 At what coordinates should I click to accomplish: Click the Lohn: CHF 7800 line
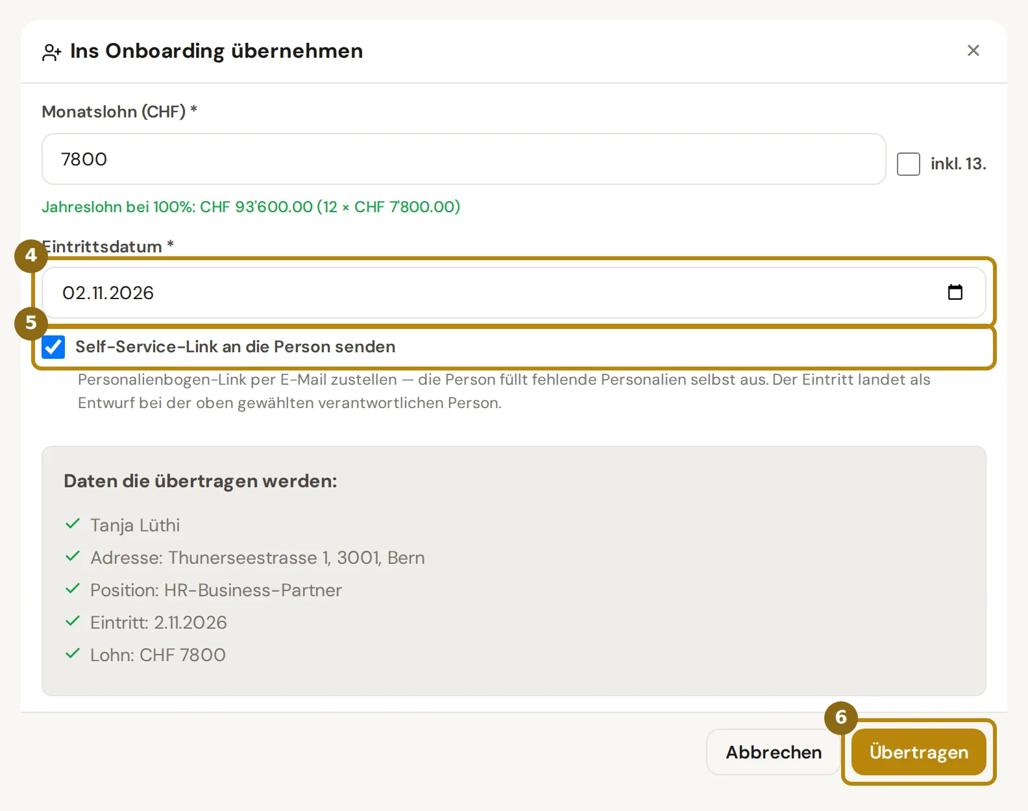tap(158, 655)
